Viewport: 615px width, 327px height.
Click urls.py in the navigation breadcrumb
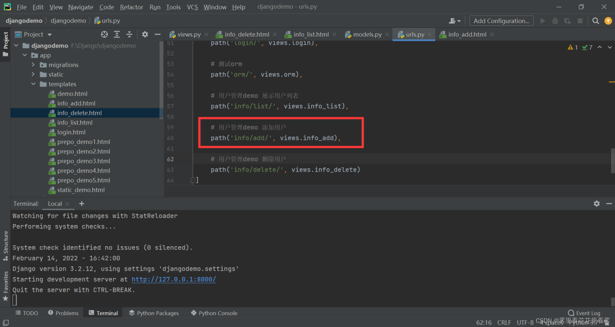[107, 21]
